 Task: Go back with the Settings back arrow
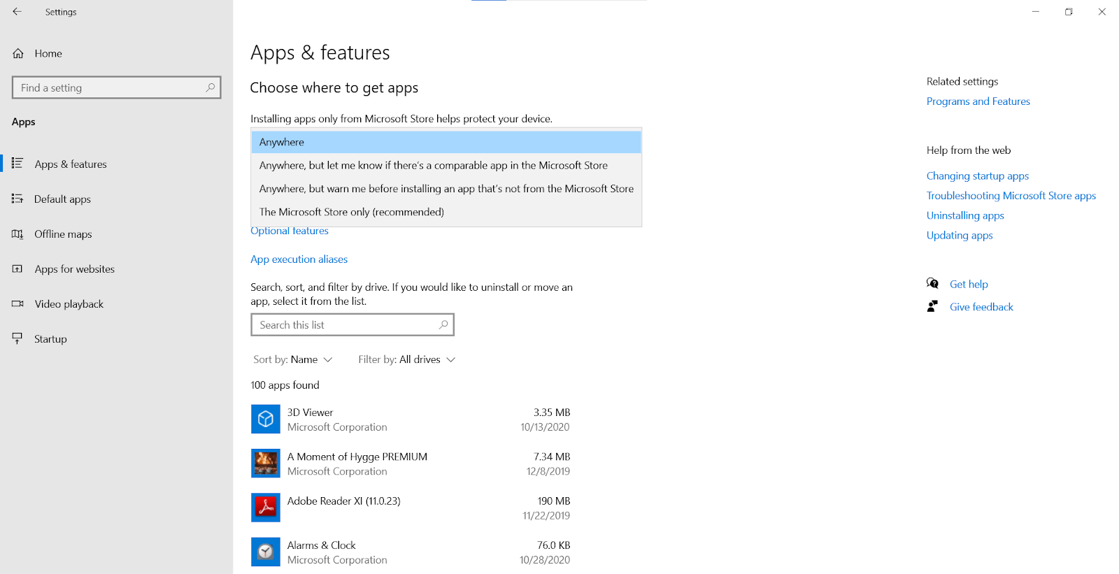tap(17, 12)
